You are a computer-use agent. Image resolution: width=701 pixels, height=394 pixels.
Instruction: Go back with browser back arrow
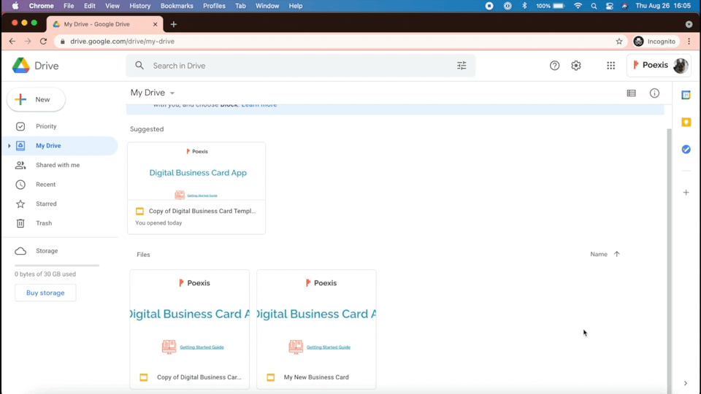click(12, 41)
